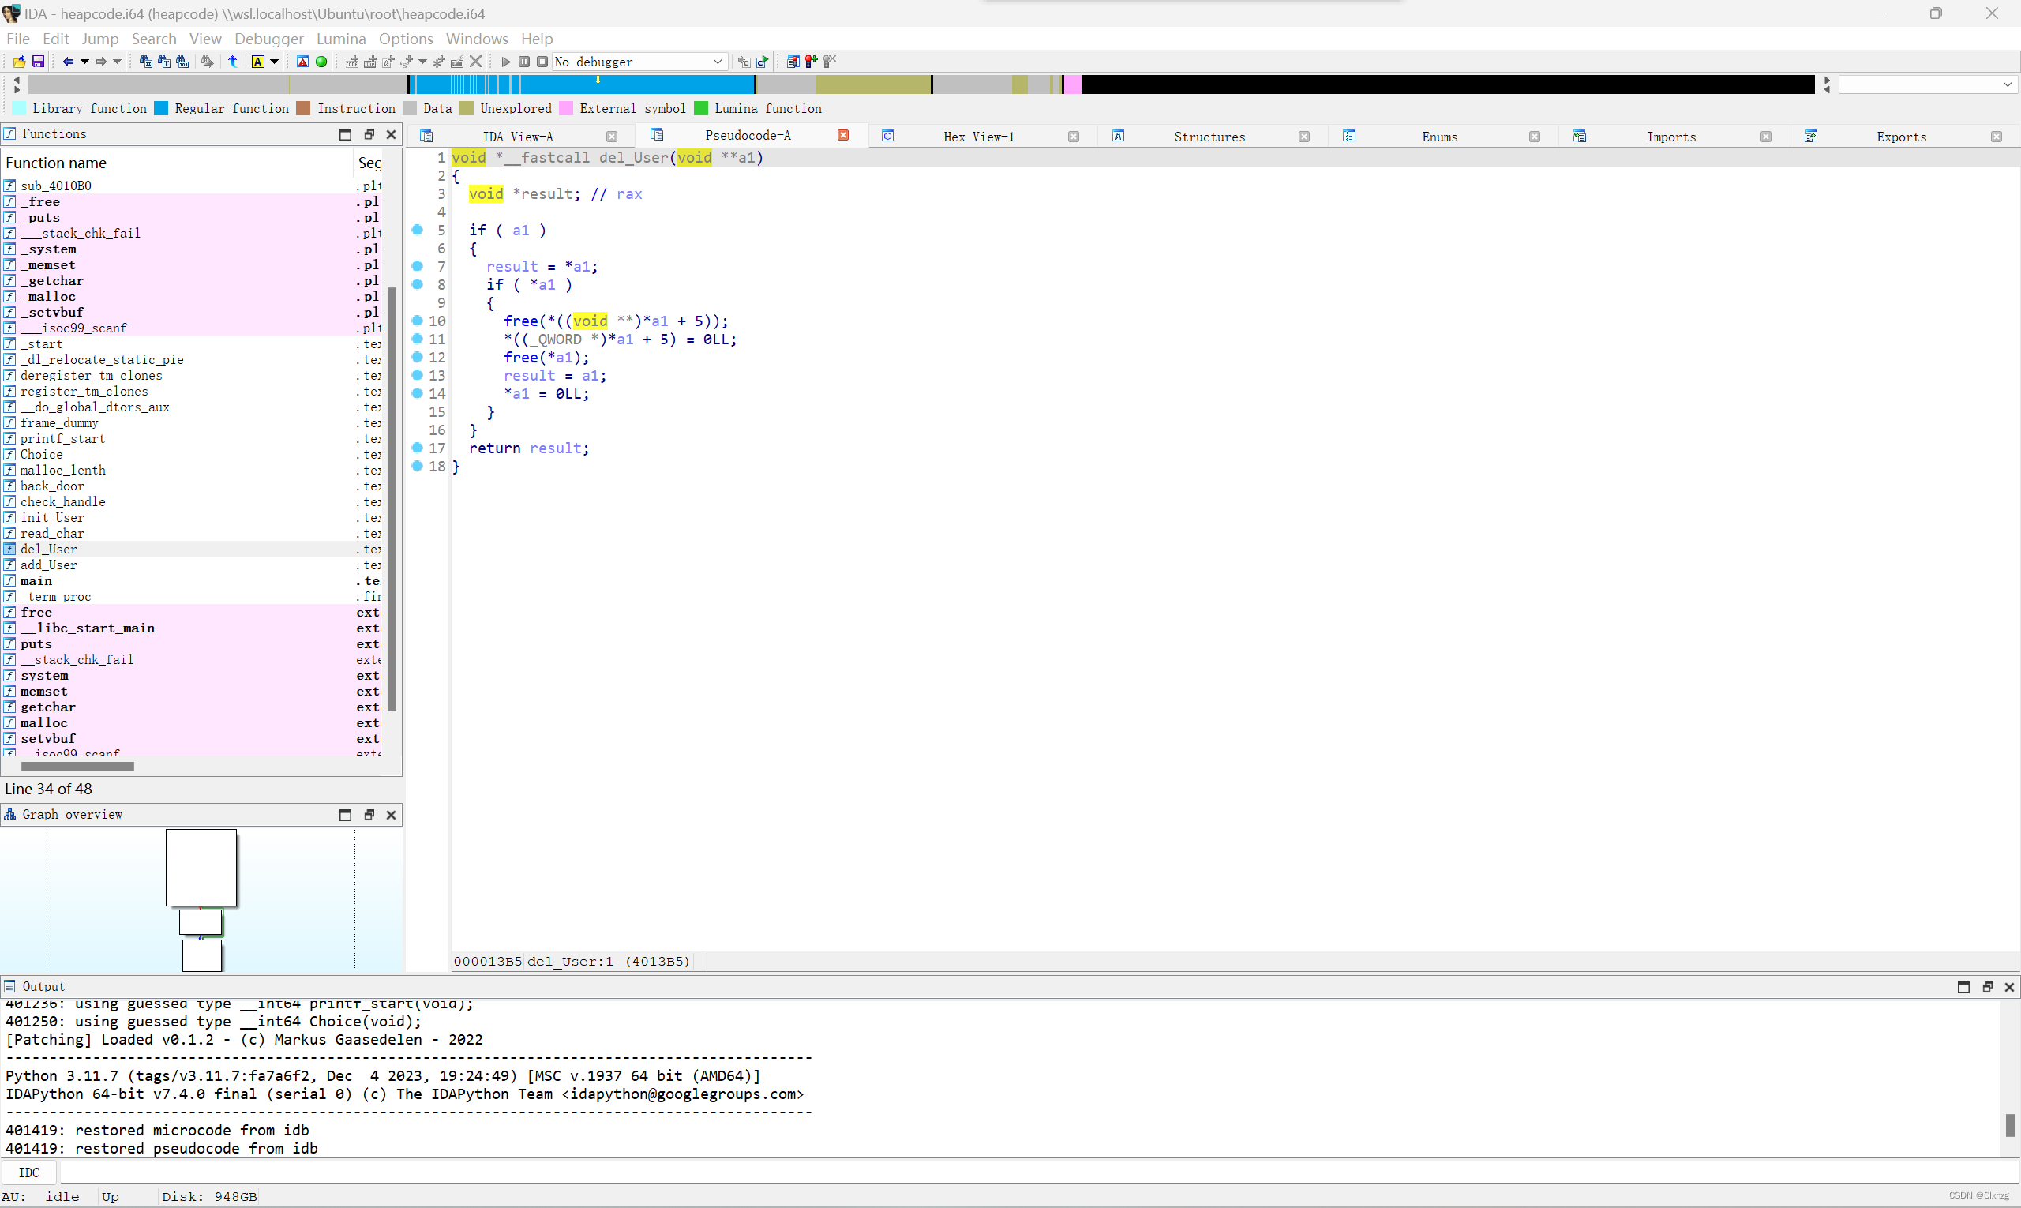Start process with the play icon
This screenshot has height=1208, width=2021.
click(505, 62)
